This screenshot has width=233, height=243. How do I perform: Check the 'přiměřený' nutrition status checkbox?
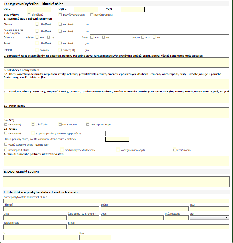(29, 15)
